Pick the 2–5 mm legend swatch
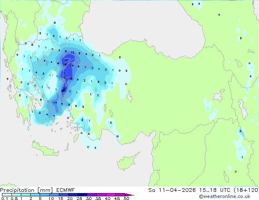Viewport: 259px width, 200px height. pyautogui.click(x=35, y=195)
